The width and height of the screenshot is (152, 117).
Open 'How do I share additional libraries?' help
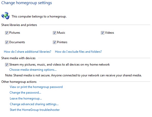point(27,52)
